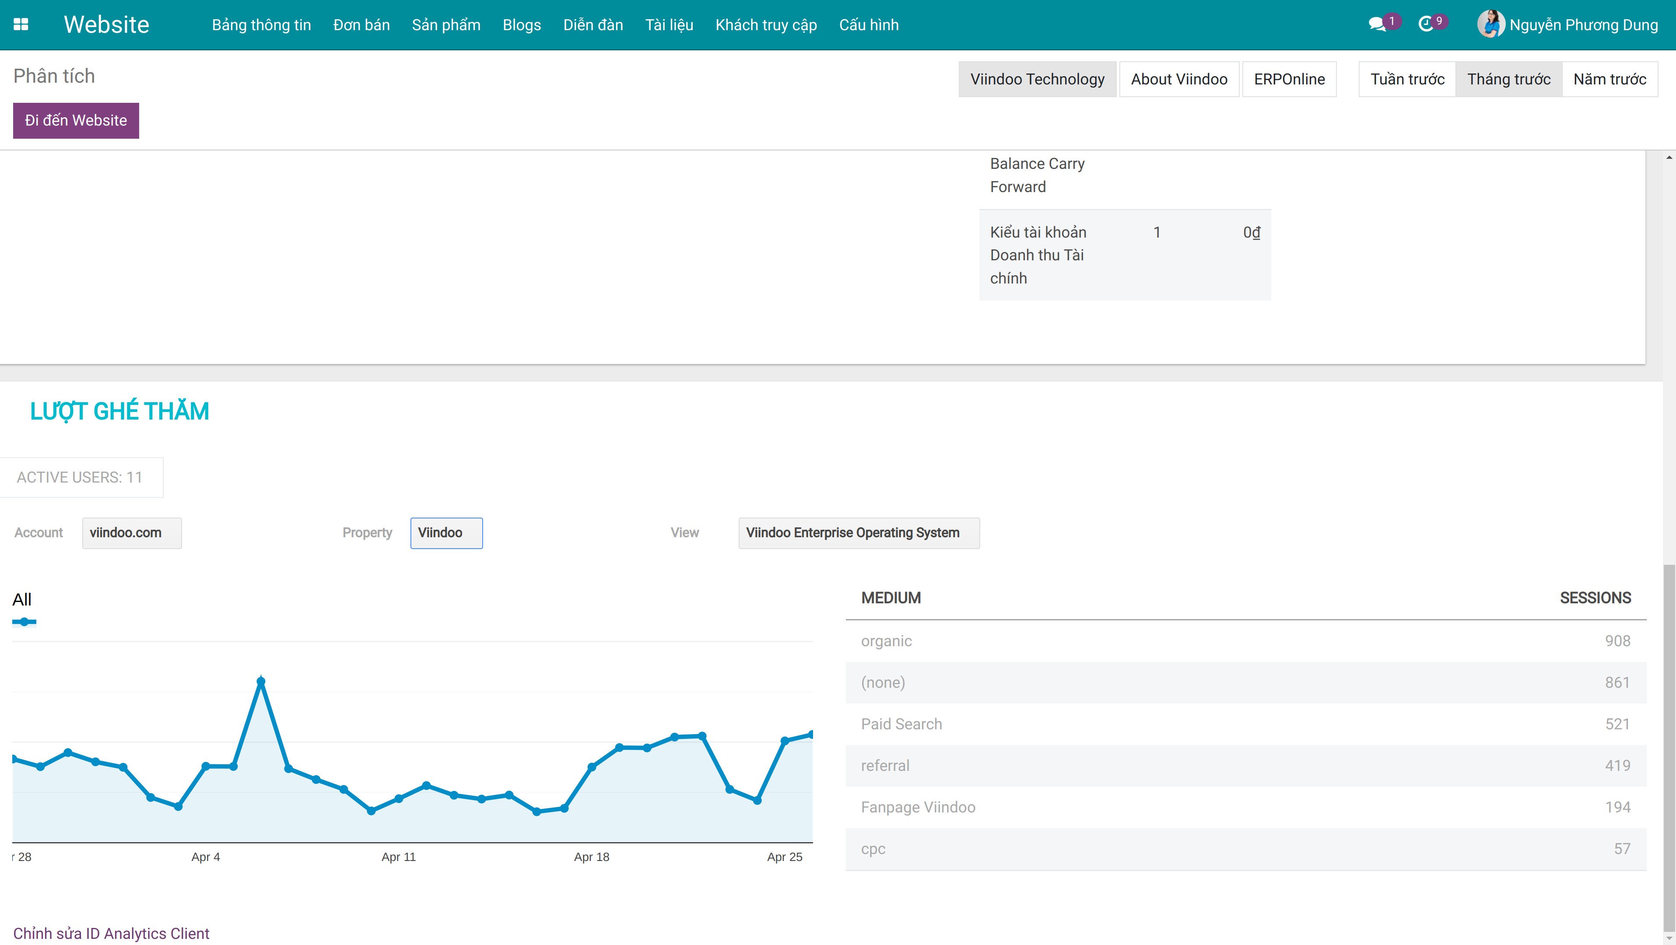The image size is (1676, 945).
Task: Select the Tháng trước period filter
Action: [x=1508, y=79]
